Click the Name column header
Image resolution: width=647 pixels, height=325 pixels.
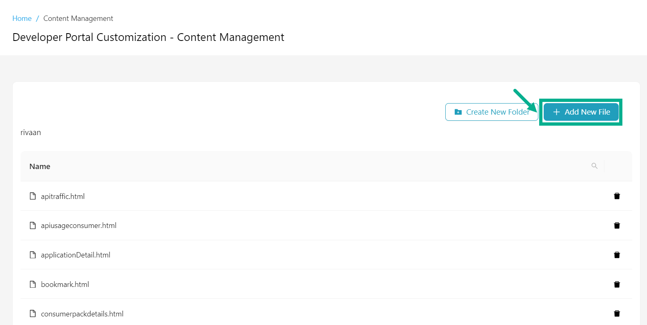coord(39,166)
